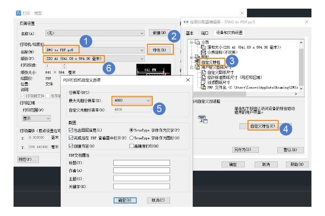325x216 pixels.
Task: Click the 关键字(K) input field
Action: [141, 186]
